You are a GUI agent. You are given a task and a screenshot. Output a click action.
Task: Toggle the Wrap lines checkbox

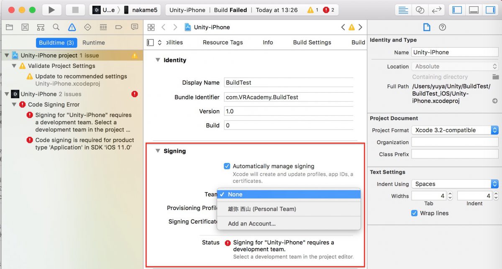(414, 213)
